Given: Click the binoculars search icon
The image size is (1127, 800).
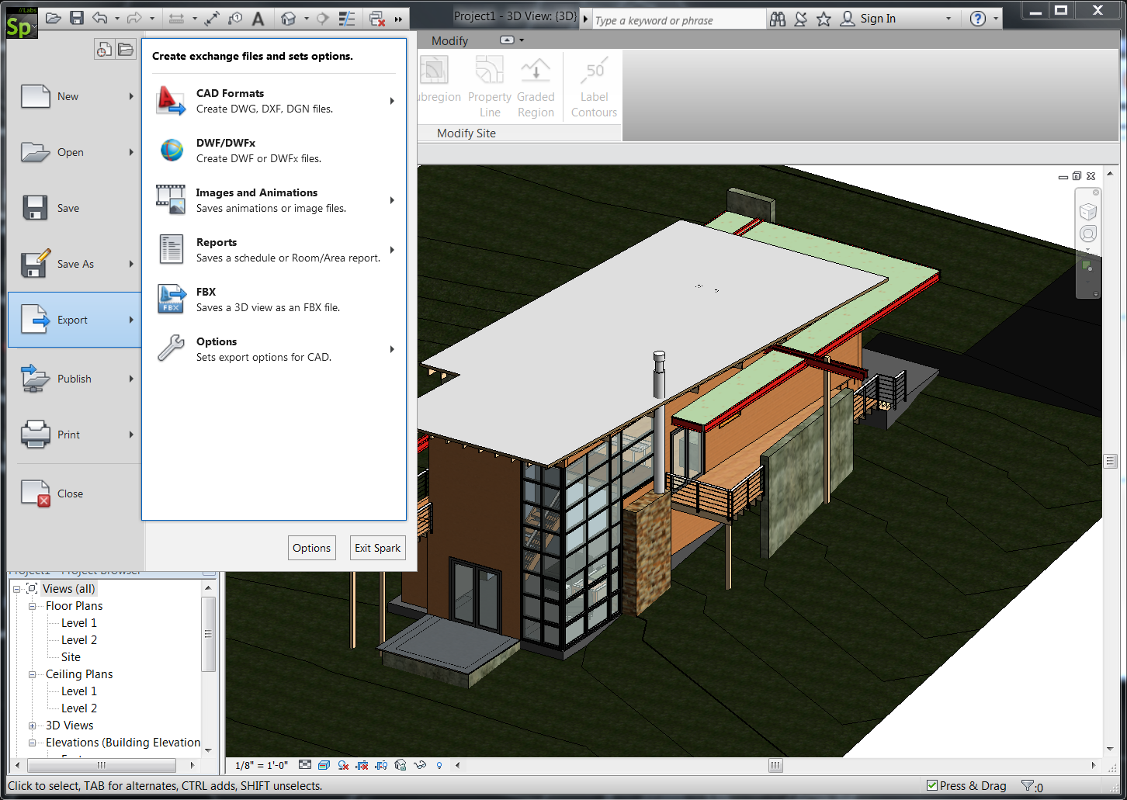Looking at the screenshot, I should click(778, 19).
